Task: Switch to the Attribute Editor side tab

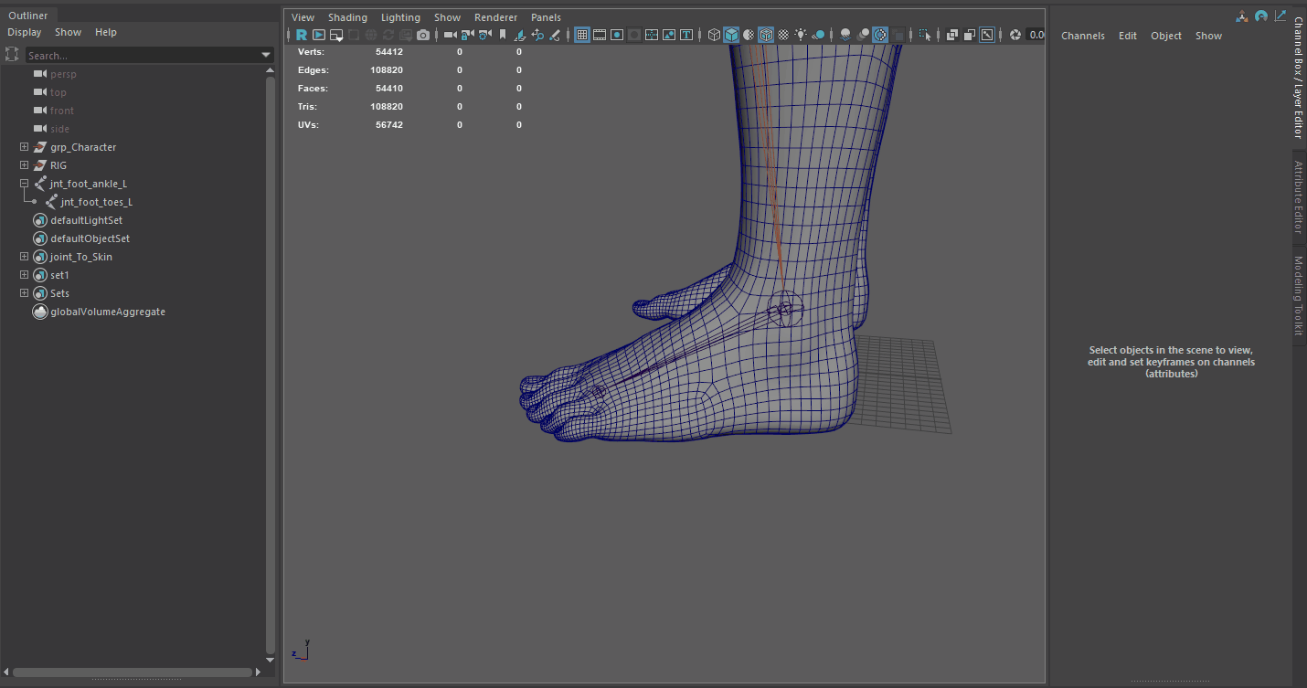Action: coord(1298,196)
